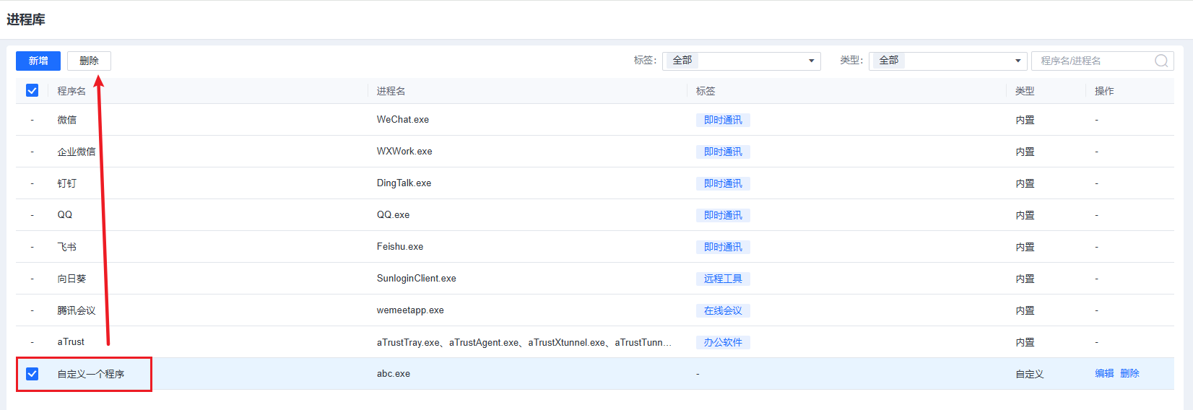Click 删除 link in custom program row

tap(1130, 373)
